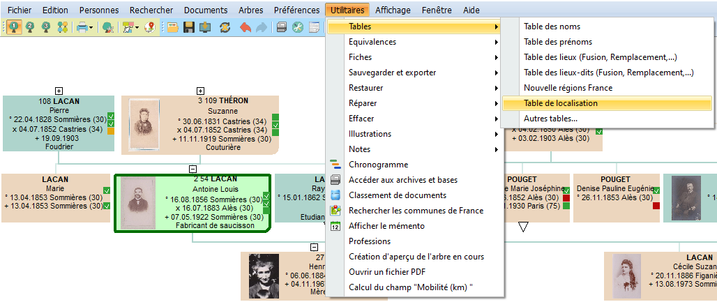Collapse branch with minus above Henri photo
This screenshot has width=717, height=302.
314,247
